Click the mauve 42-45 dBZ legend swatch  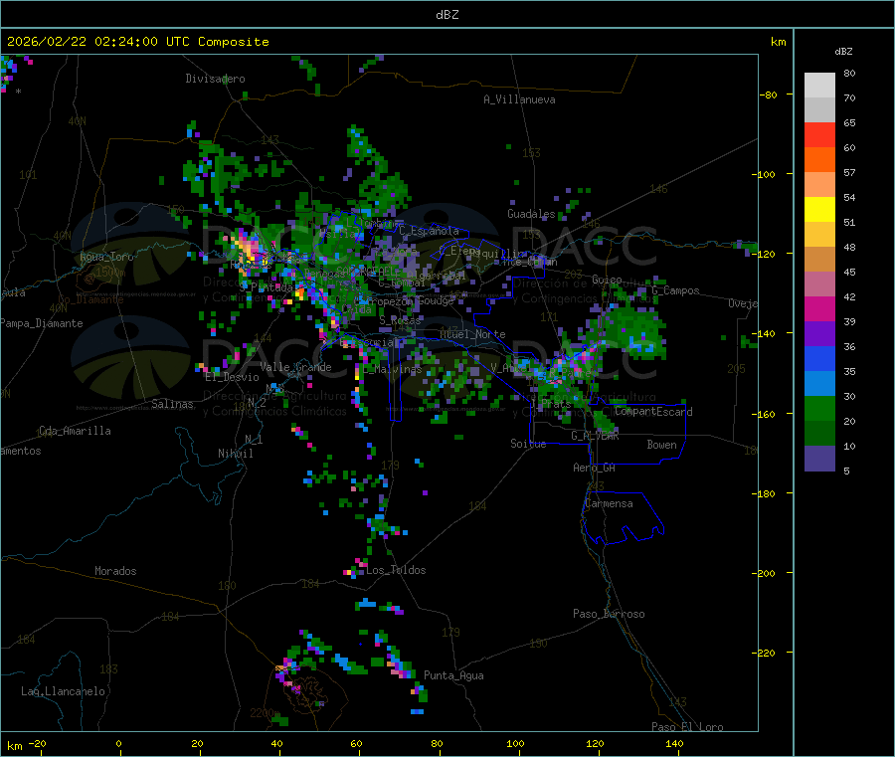point(819,284)
